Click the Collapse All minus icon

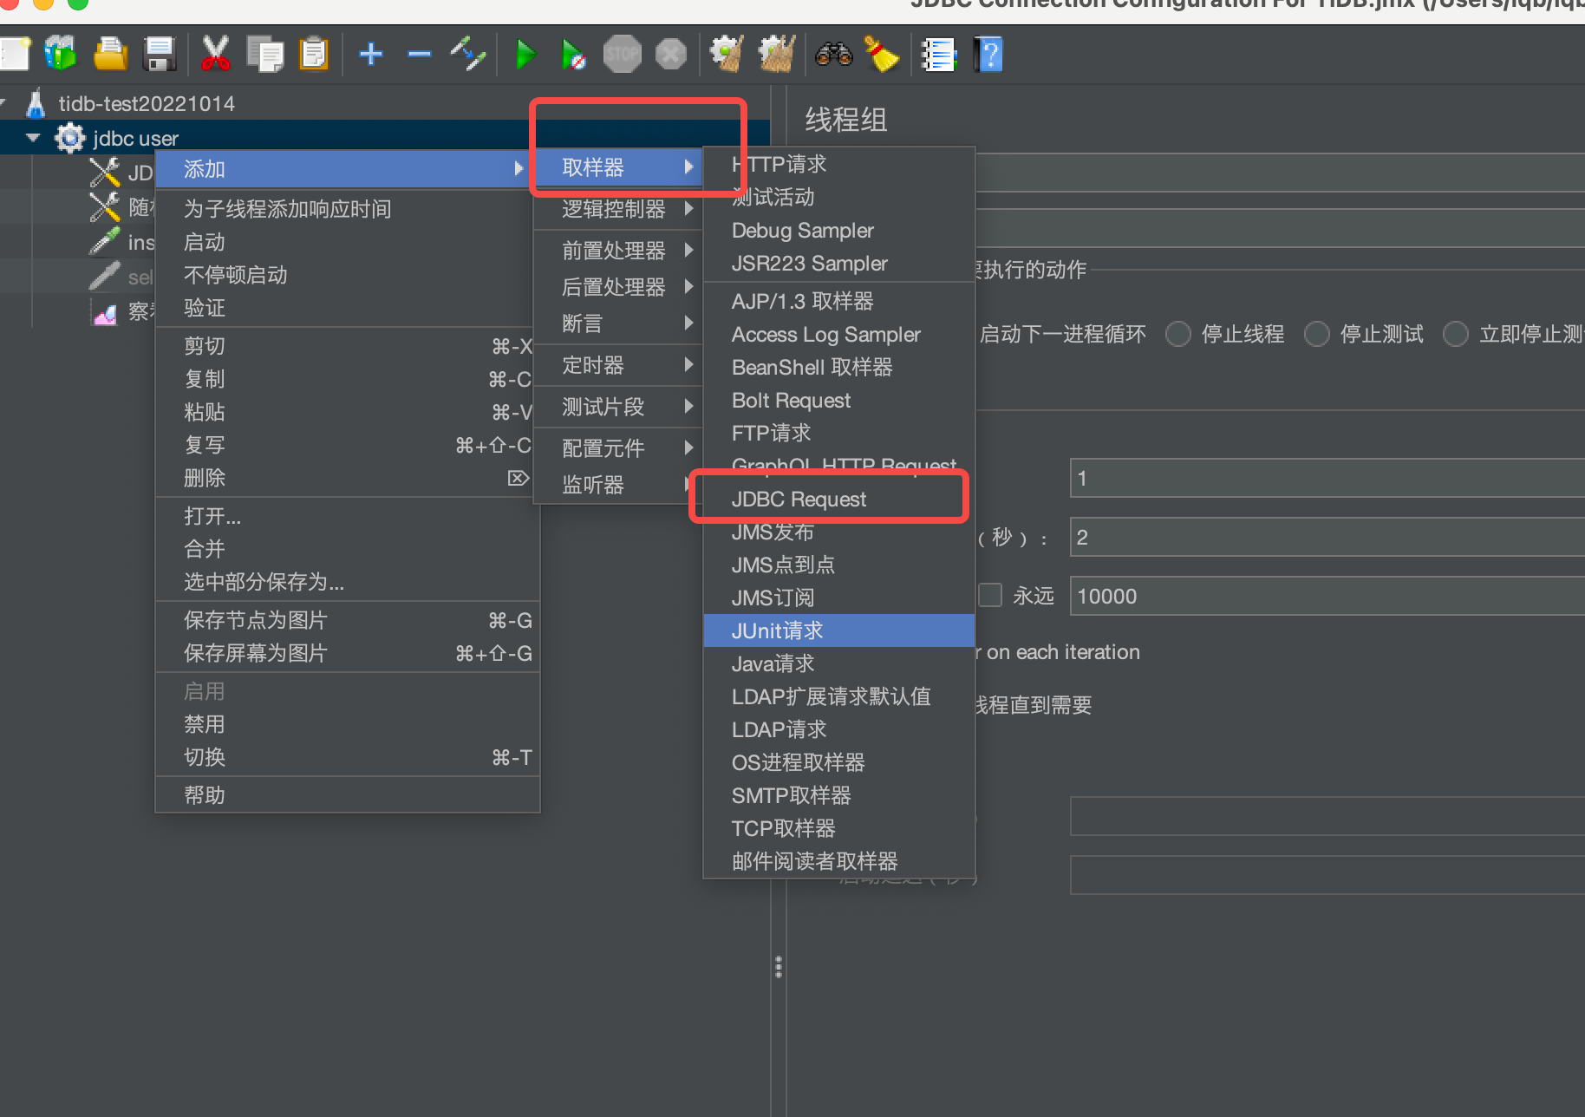coord(420,55)
